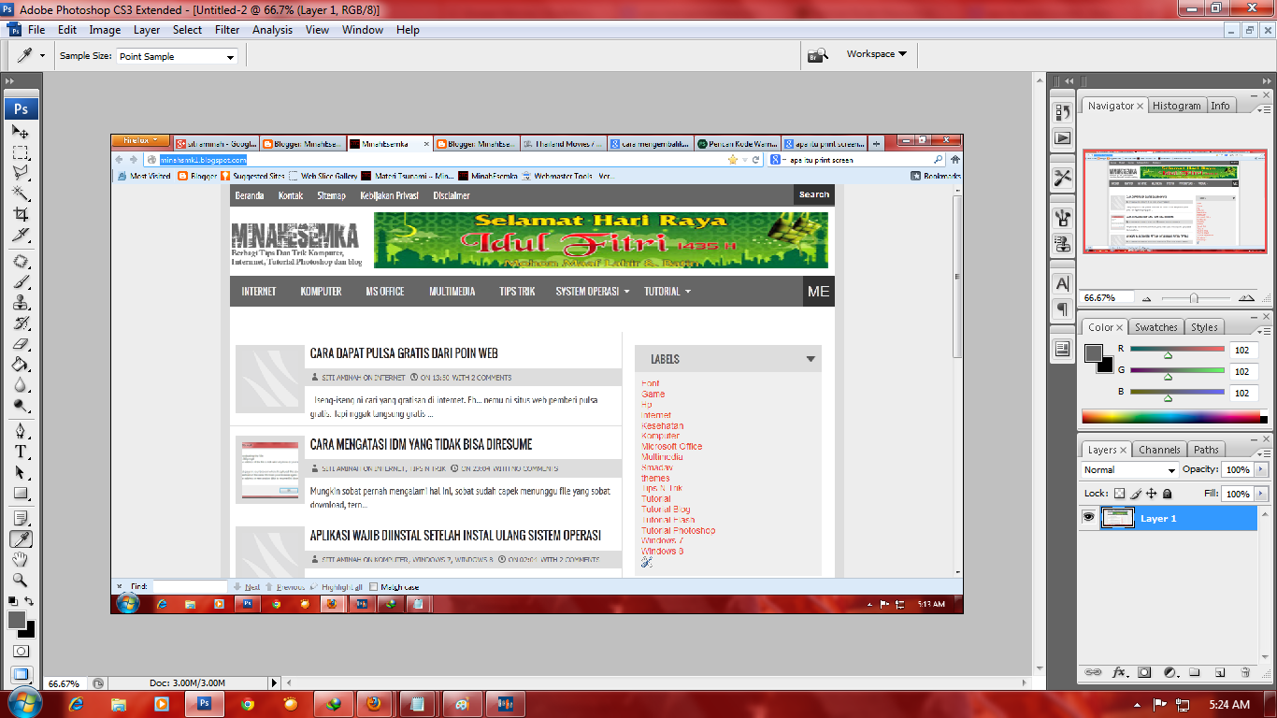Open the Actions panel from dock
Viewport: 1277px width, 718px height.
coord(1062,137)
